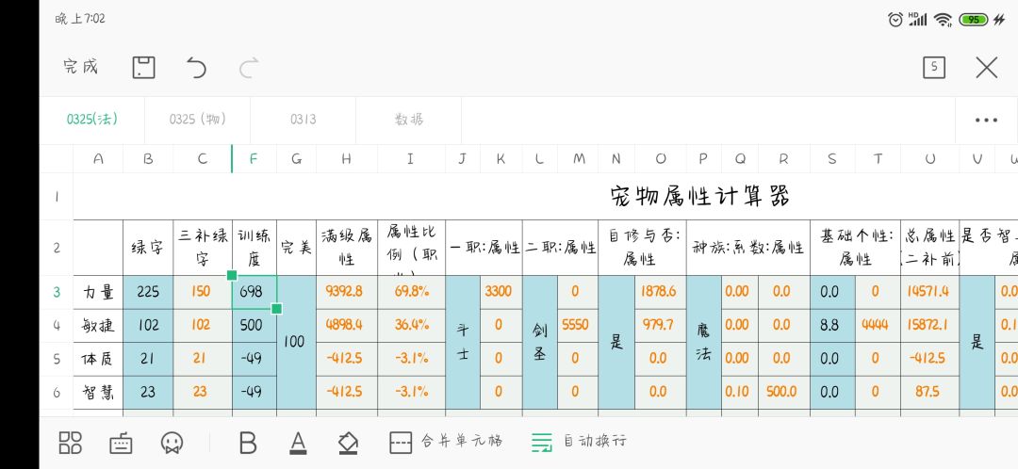
Task: Undo the last edit
Action: (x=196, y=68)
